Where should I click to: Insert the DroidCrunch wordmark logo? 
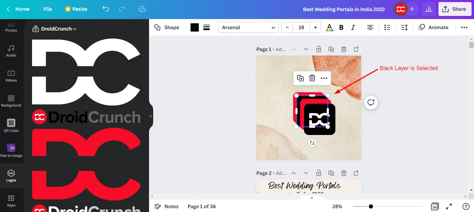click(86, 117)
